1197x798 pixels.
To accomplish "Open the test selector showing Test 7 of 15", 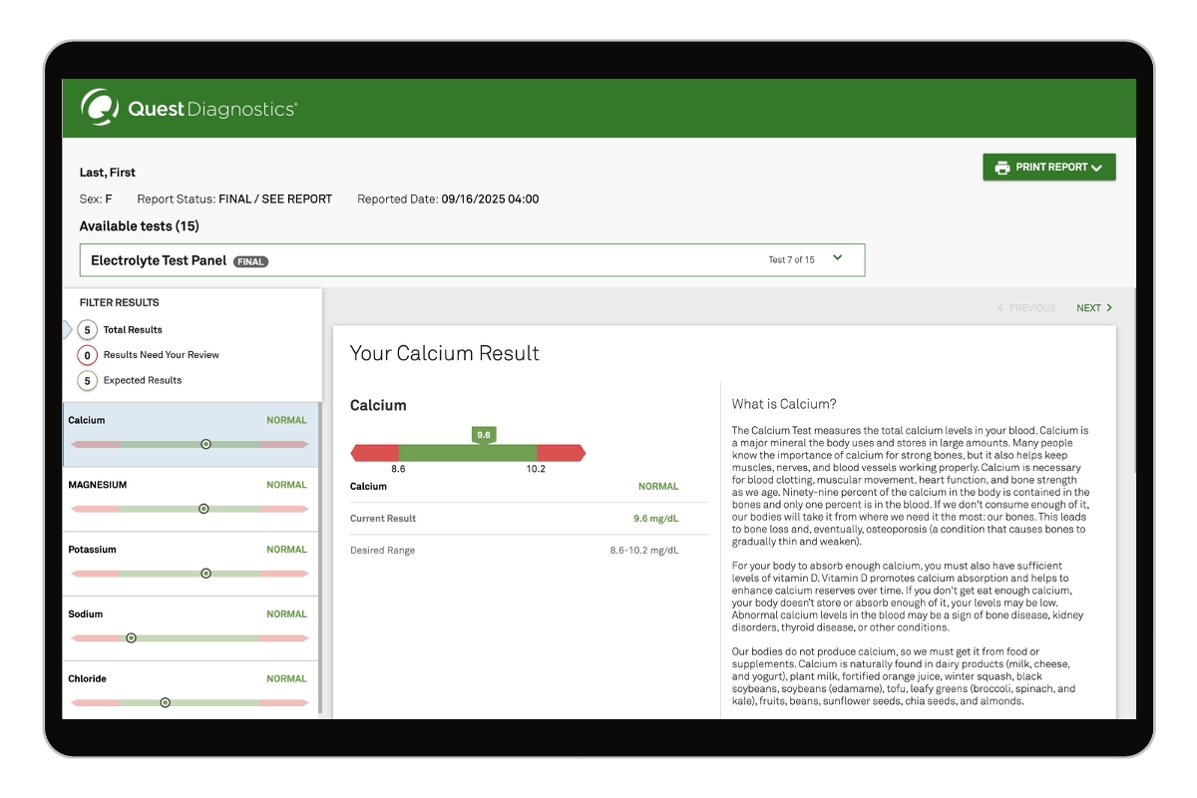I will point(791,260).
